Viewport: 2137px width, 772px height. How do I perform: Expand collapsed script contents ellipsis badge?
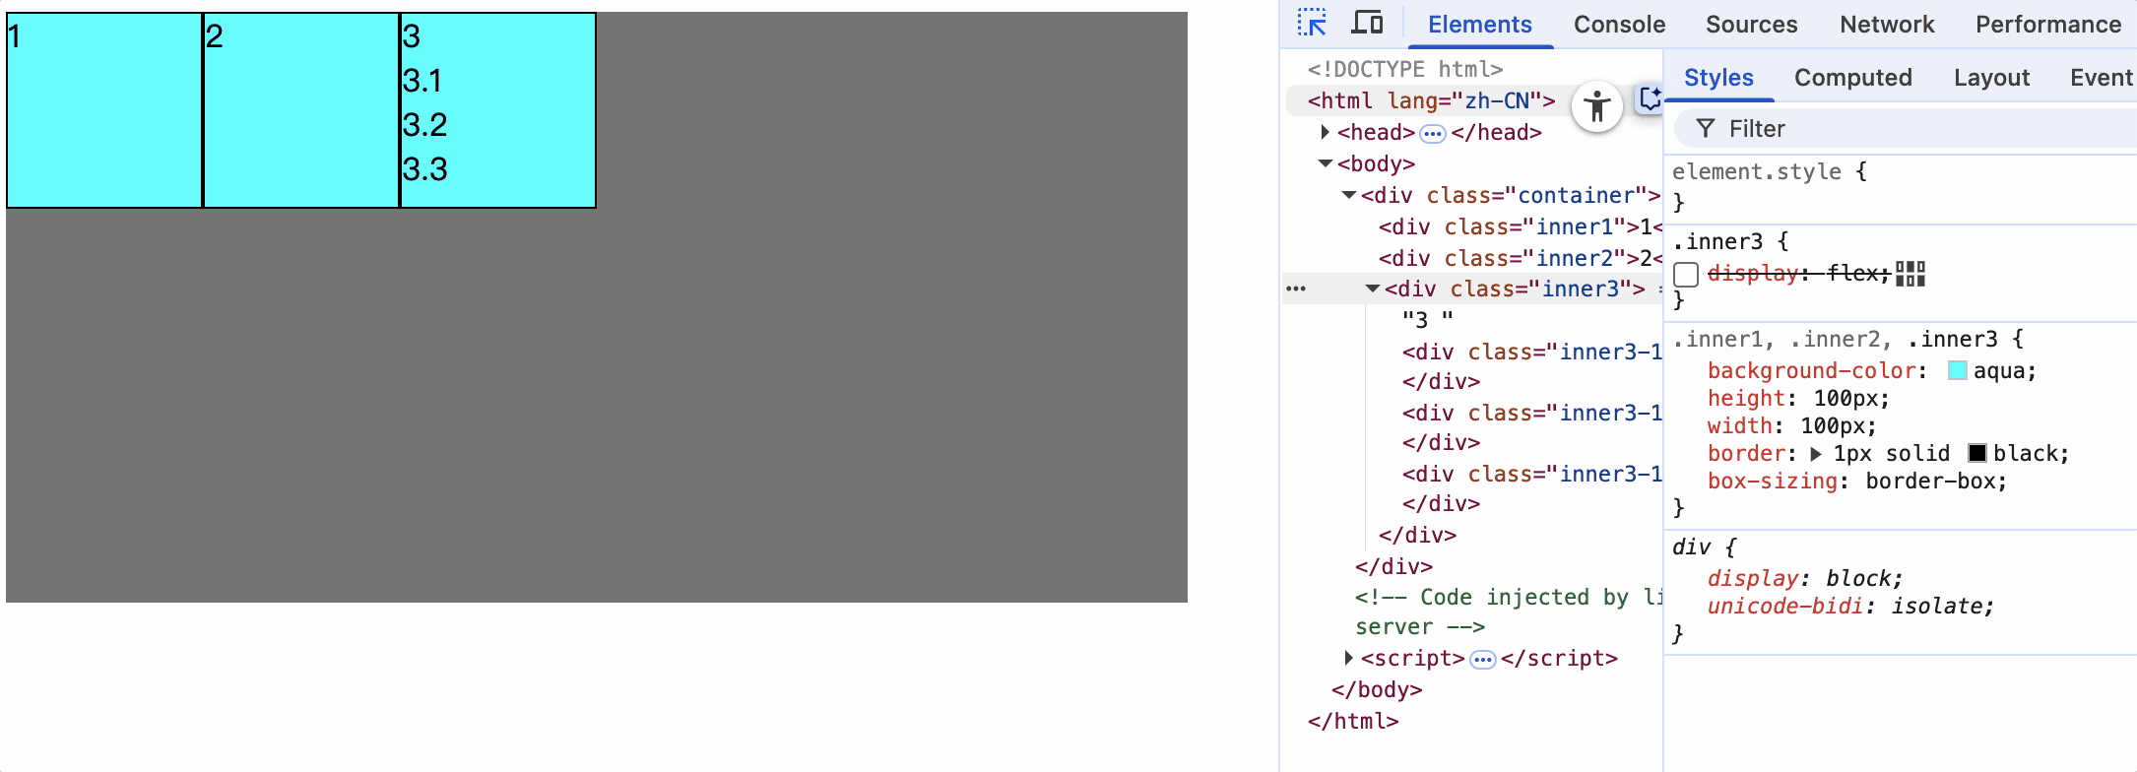tap(1483, 659)
